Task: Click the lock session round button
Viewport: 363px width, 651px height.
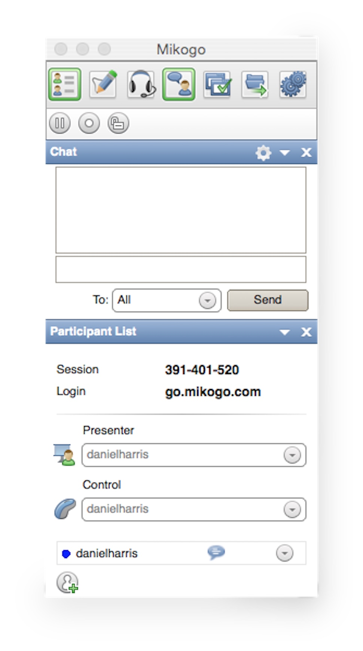Action: pos(118,123)
